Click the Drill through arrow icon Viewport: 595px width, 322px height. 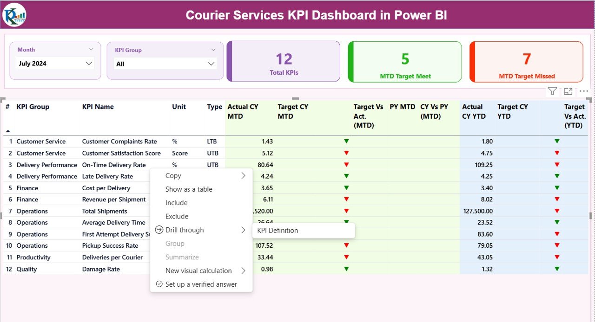(x=159, y=230)
